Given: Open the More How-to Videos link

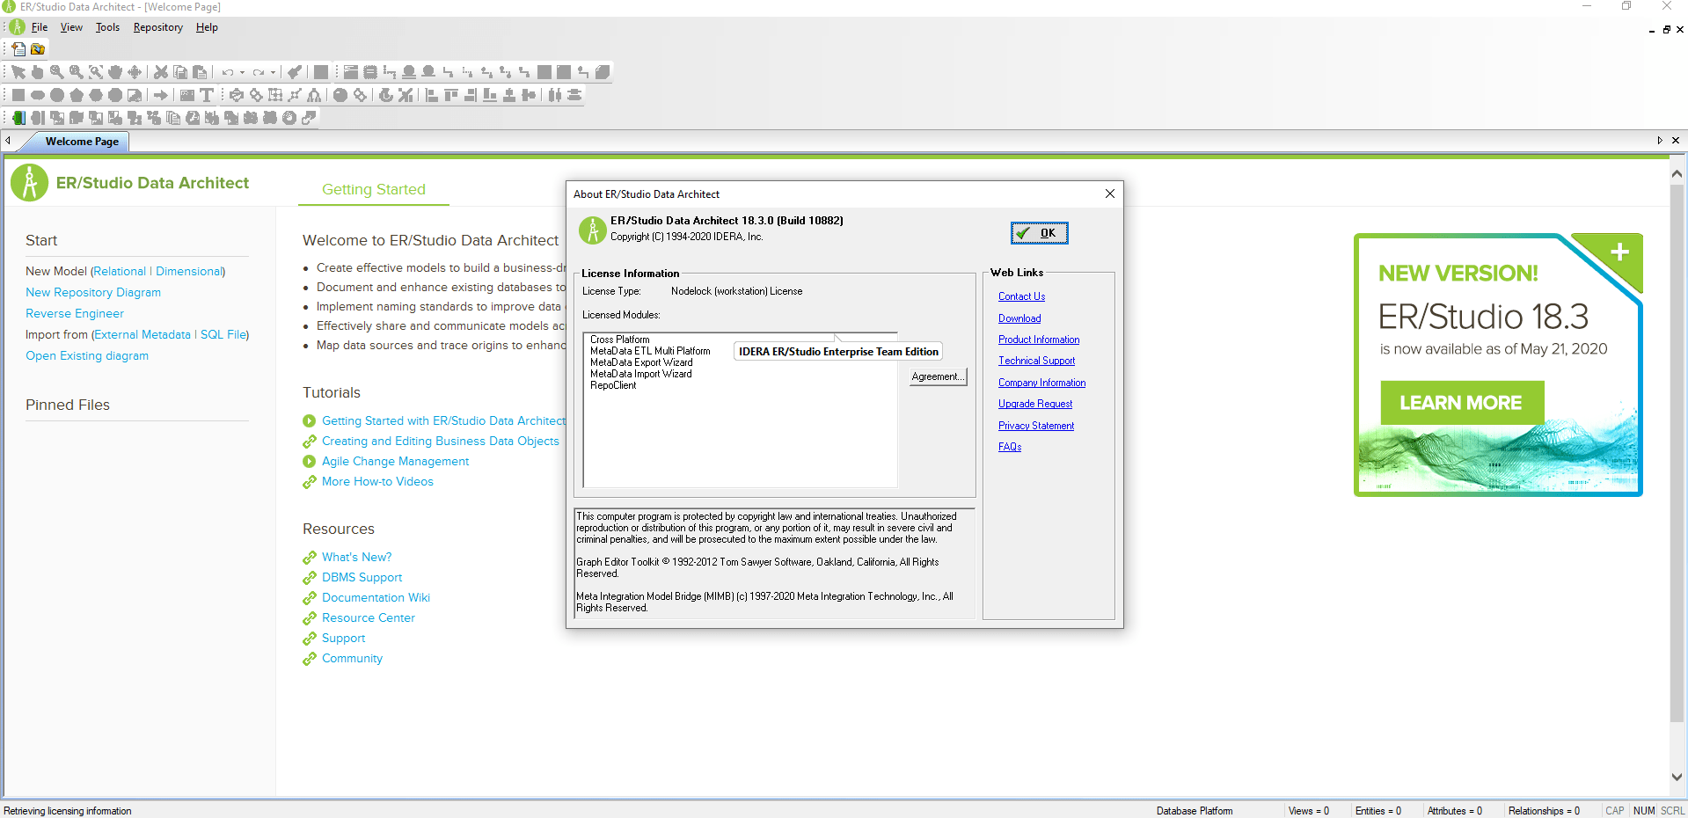Looking at the screenshot, I should coord(377,482).
